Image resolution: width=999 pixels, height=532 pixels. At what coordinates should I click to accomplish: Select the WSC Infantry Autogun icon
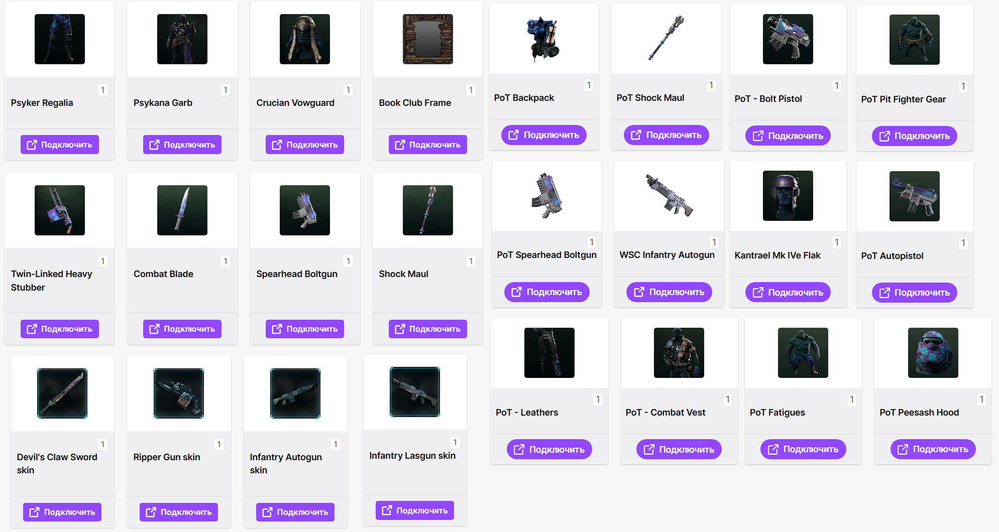click(670, 195)
